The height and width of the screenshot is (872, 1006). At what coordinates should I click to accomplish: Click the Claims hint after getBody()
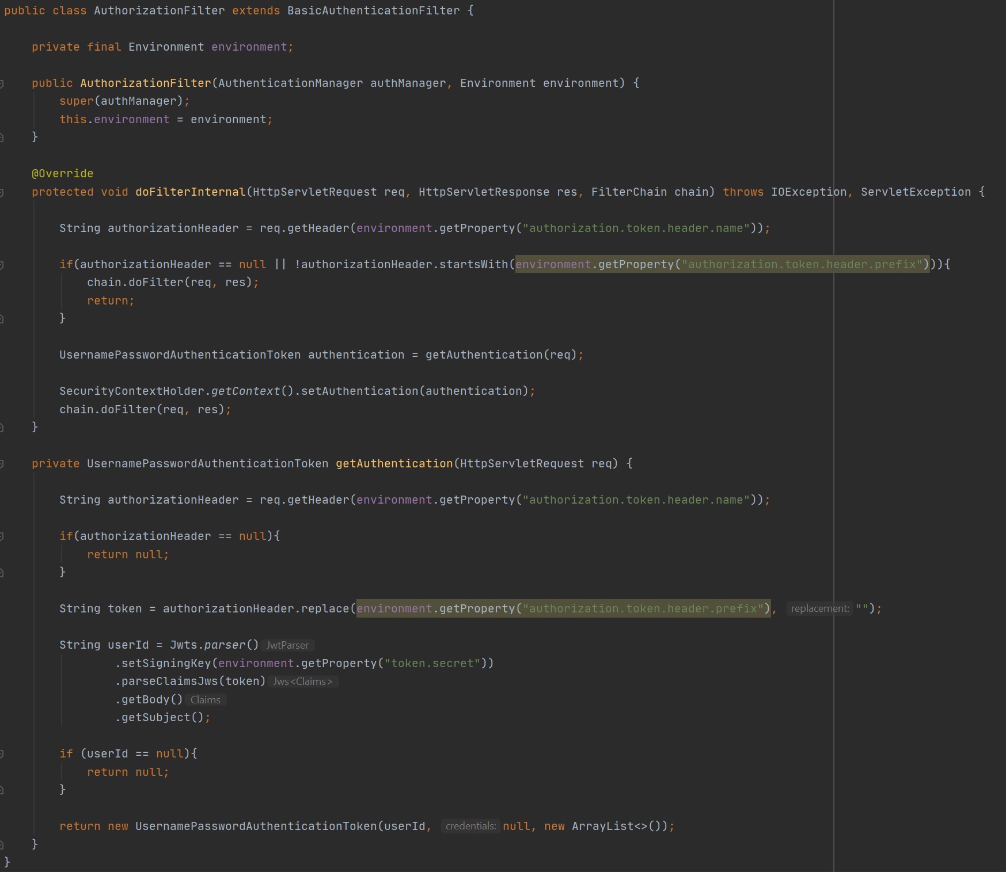[x=206, y=700]
